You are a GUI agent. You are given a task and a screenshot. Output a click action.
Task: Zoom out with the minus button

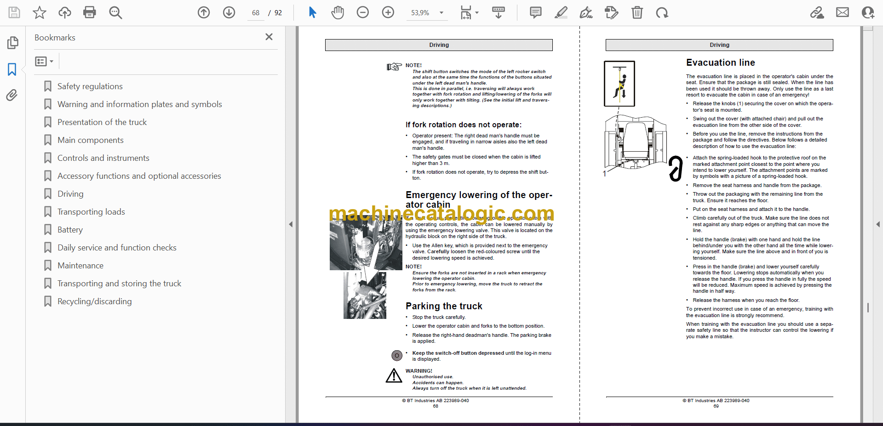(x=363, y=12)
